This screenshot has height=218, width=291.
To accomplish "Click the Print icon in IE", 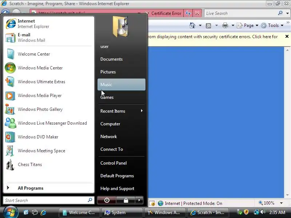I will click(225, 25).
